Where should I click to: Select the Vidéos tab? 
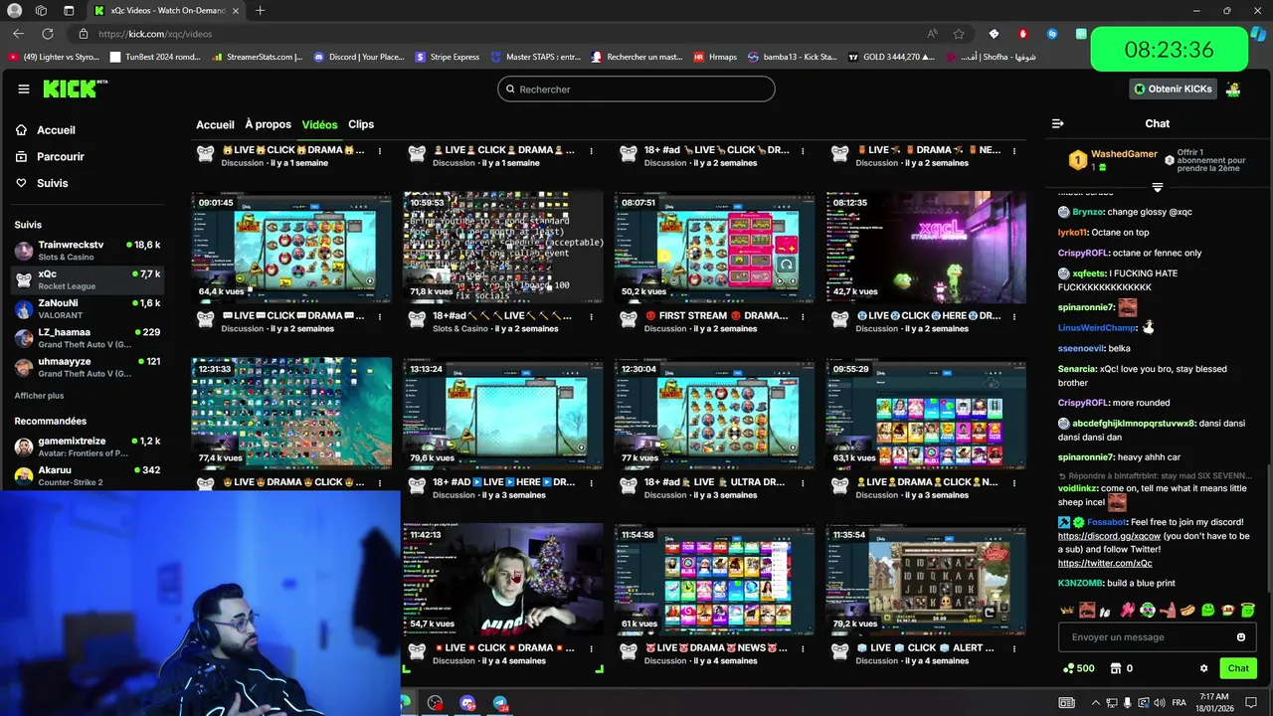320,124
